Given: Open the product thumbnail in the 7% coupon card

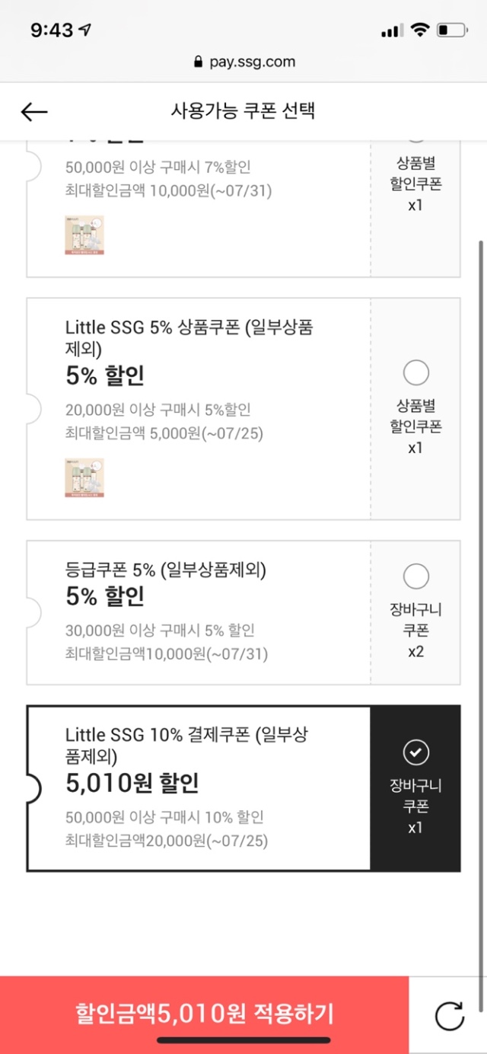Looking at the screenshot, I should pyautogui.click(x=84, y=235).
